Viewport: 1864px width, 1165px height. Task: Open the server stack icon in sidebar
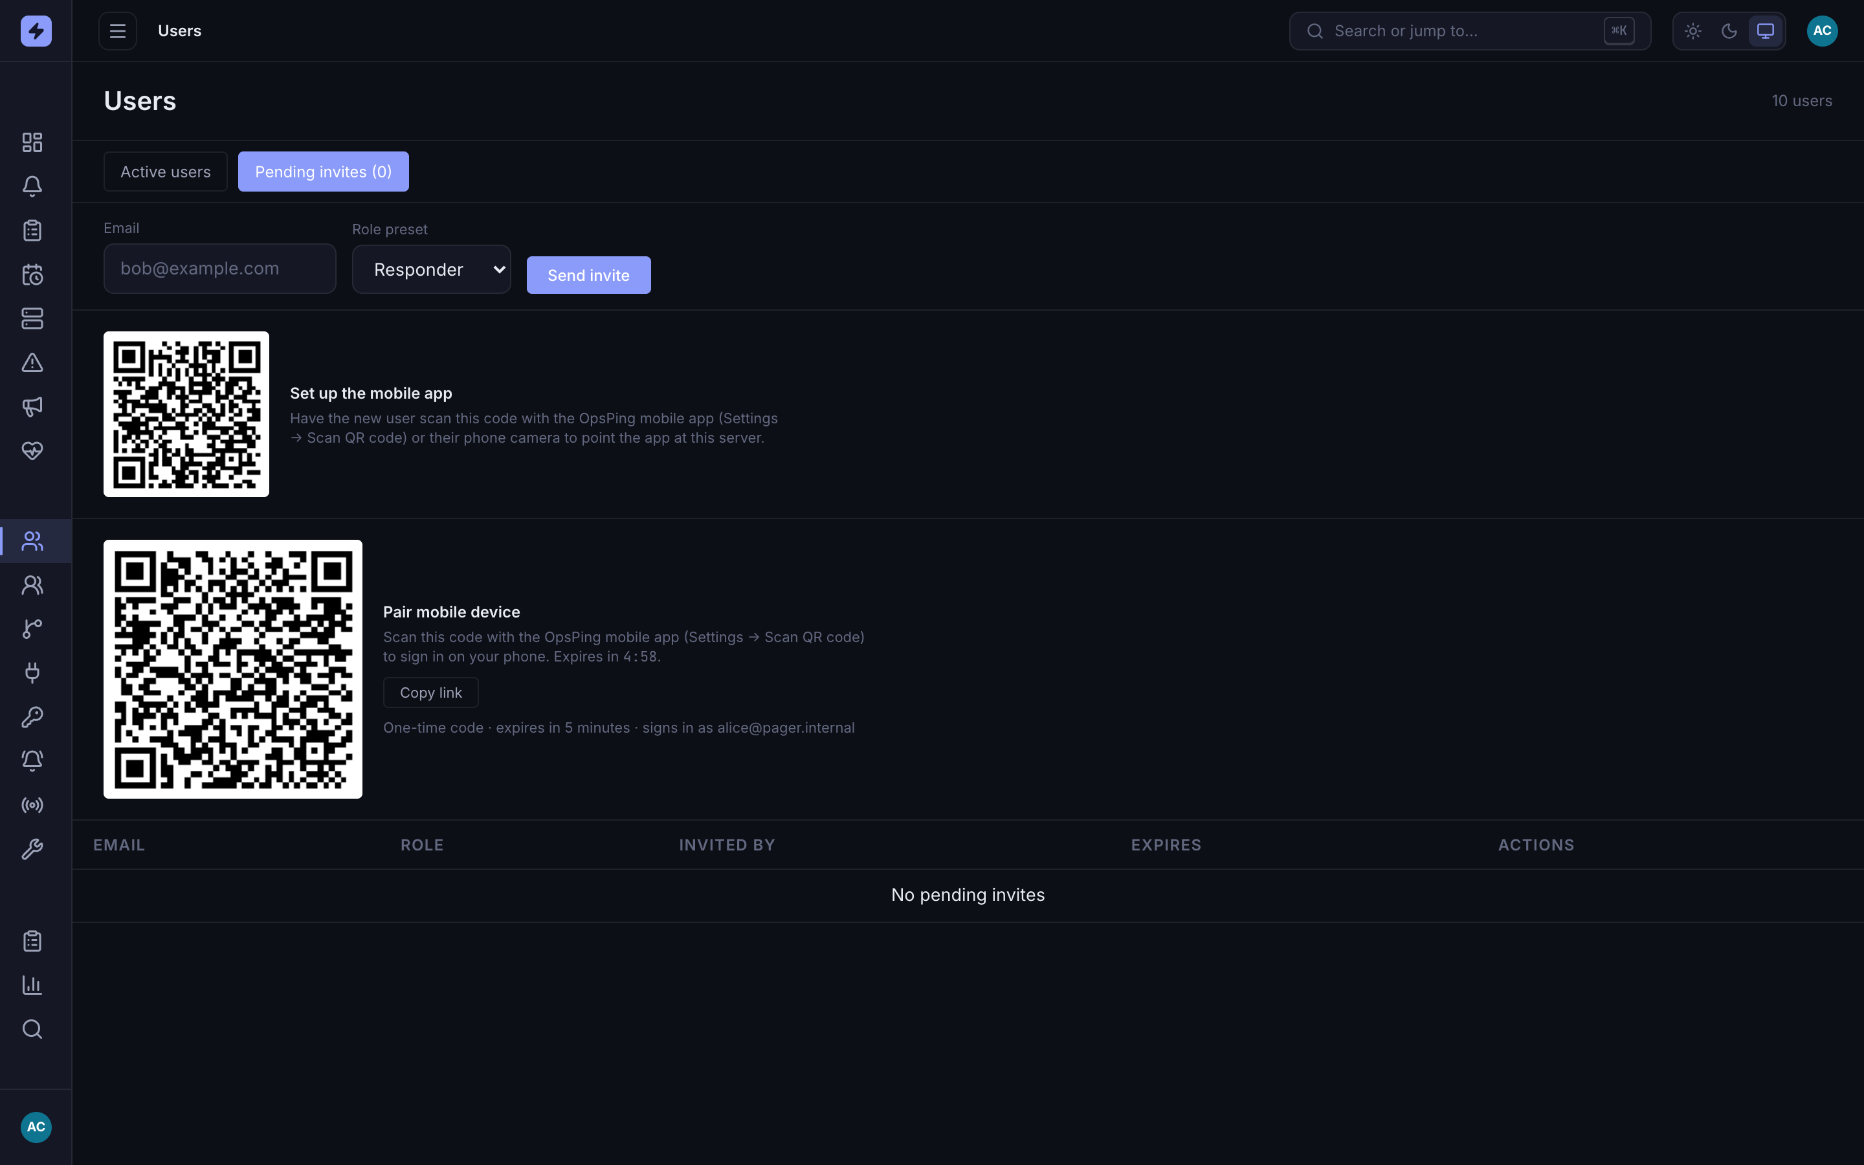coord(32,318)
